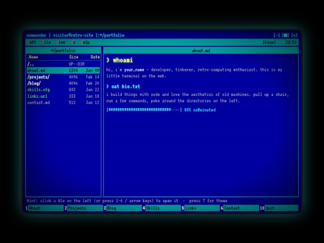Screen dimensions: 324x243
Task: Open the contact.md file
Action: click(x=63, y=103)
